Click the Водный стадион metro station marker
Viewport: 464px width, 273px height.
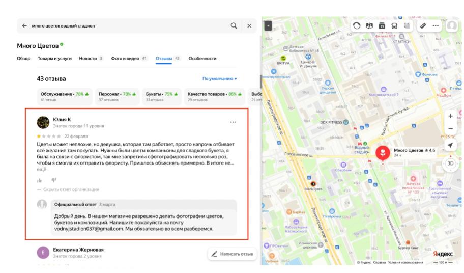[x=360, y=143]
